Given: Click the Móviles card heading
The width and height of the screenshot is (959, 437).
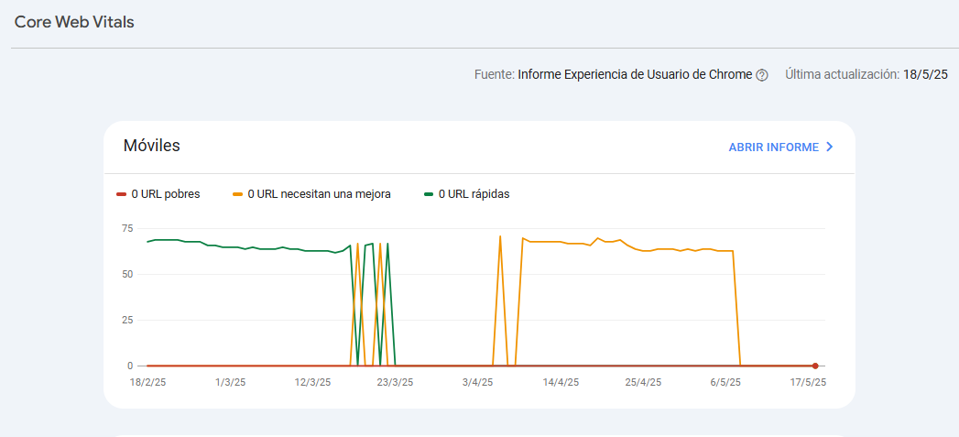Looking at the screenshot, I should pyautogui.click(x=152, y=146).
